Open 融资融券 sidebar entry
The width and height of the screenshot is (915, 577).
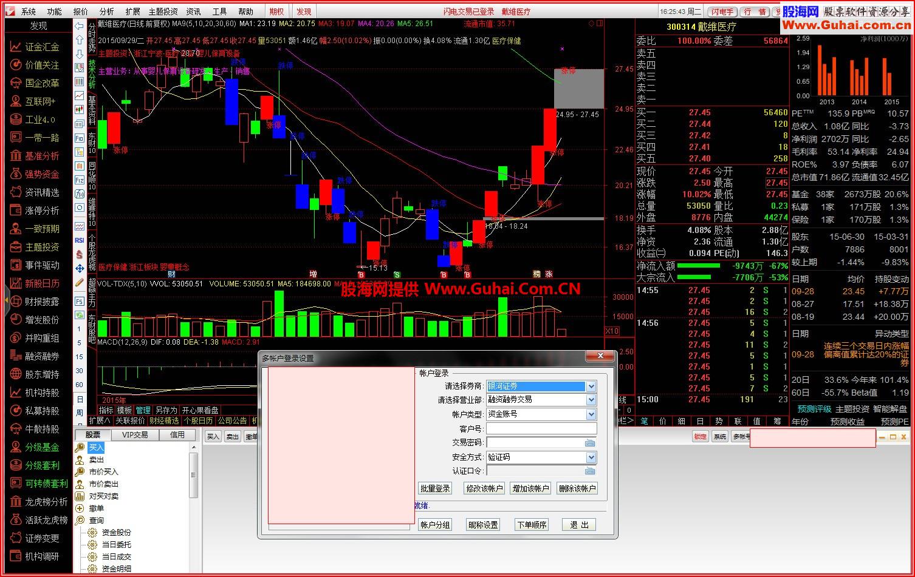(41, 356)
